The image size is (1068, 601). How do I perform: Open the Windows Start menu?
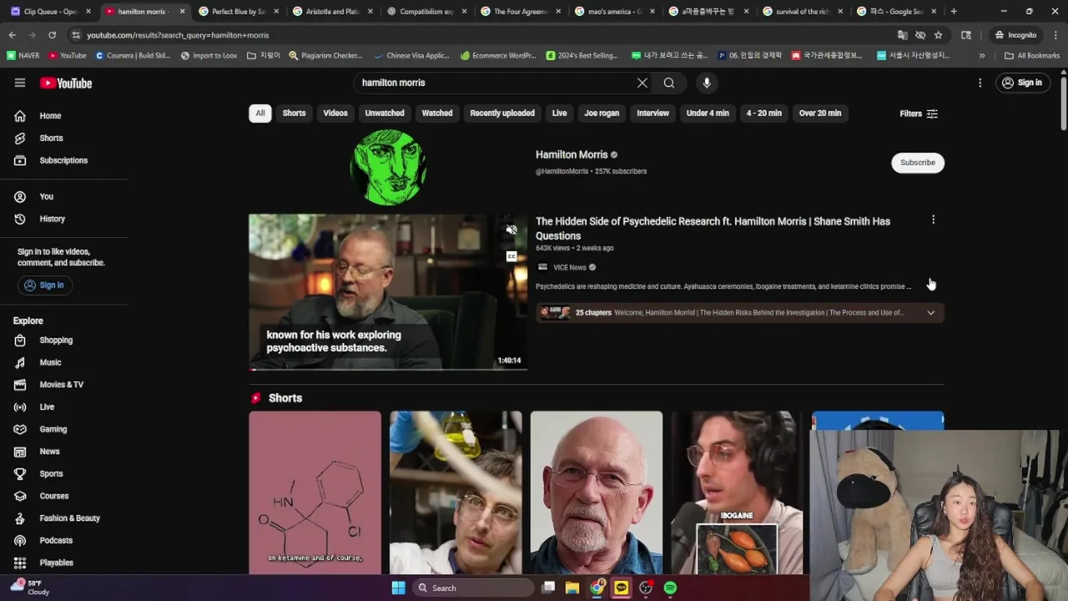pos(398,588)
